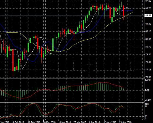Click the 13 Apr 2010 date label
153x123 pixels.
pyautogui.click(x=110, y=122)
